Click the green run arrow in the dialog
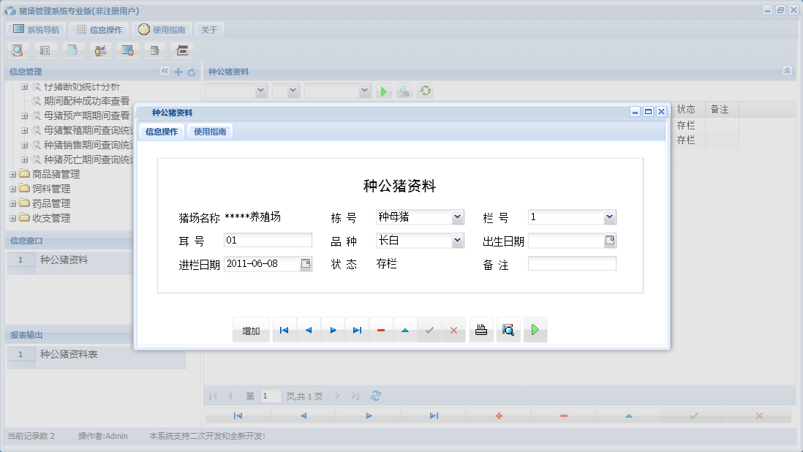The image size is (803, 452). 535,330
